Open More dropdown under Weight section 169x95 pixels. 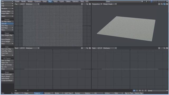7,44
